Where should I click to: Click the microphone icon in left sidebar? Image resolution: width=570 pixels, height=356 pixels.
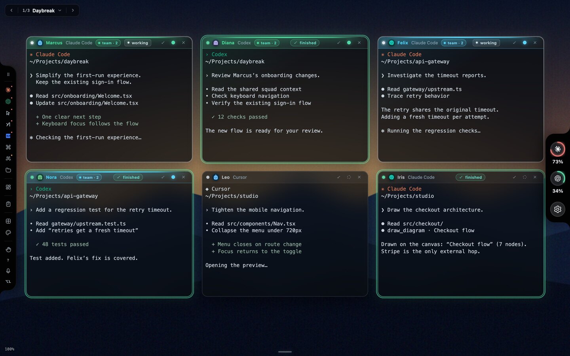tap(8, 271)
